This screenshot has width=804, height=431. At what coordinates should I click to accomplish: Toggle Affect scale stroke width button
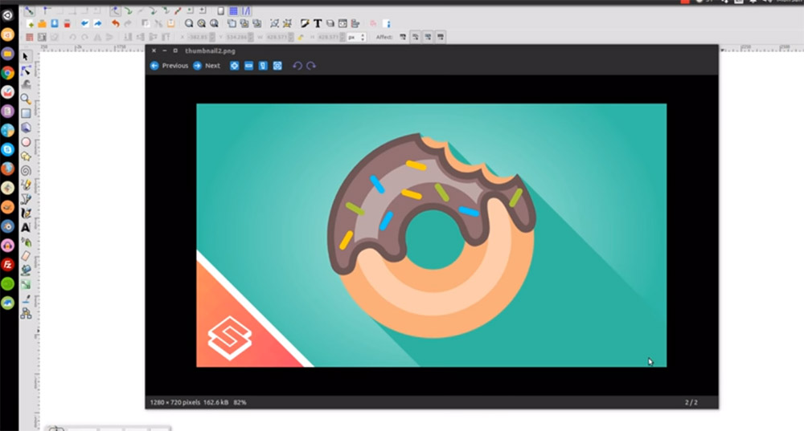pos(403,37)
